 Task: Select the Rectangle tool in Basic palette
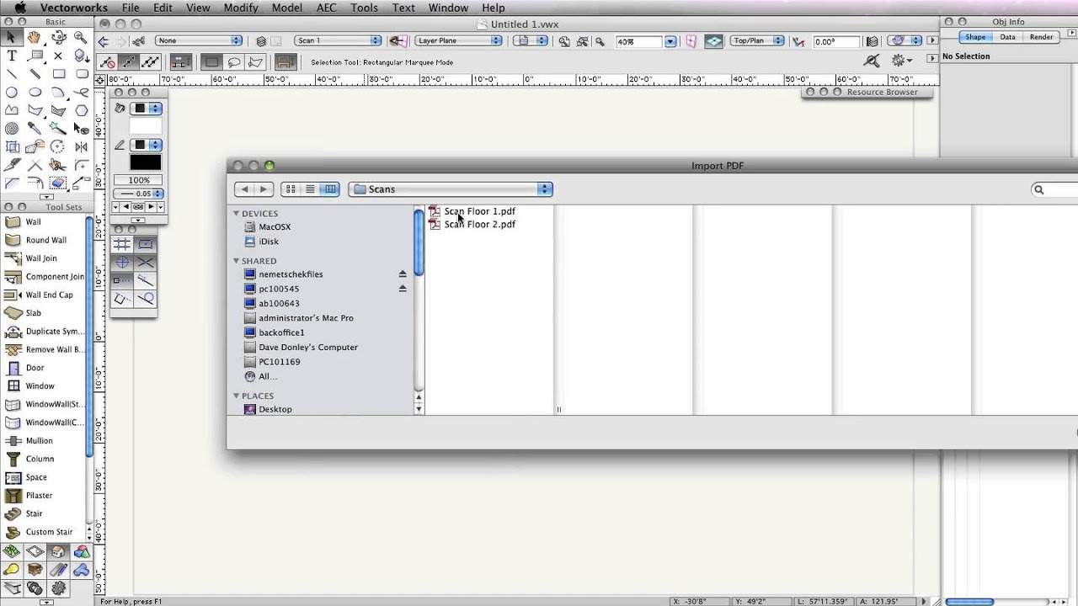coord(58,74)
